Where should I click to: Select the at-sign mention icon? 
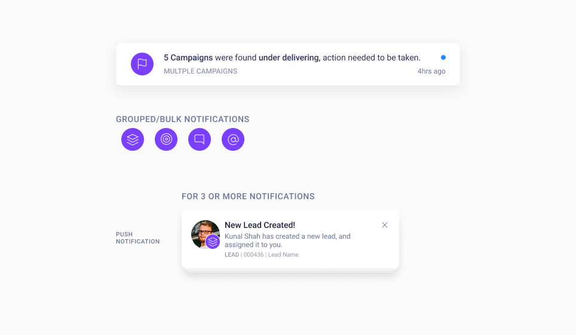tap(233, 139)
